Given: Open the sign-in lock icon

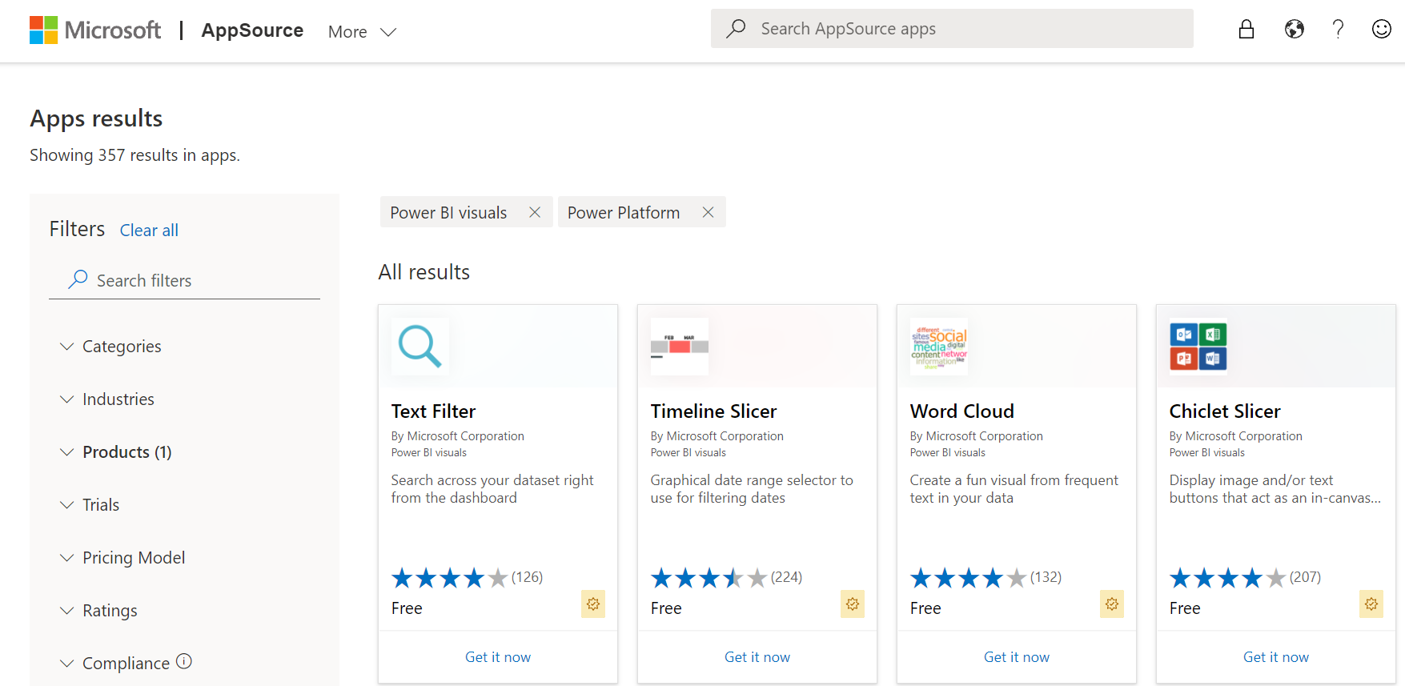Looking at the screenshot, I should tap(1246, 30).
